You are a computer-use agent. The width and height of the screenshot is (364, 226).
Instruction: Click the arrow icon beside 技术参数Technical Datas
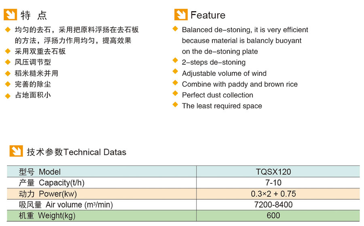tap(16, 151)
